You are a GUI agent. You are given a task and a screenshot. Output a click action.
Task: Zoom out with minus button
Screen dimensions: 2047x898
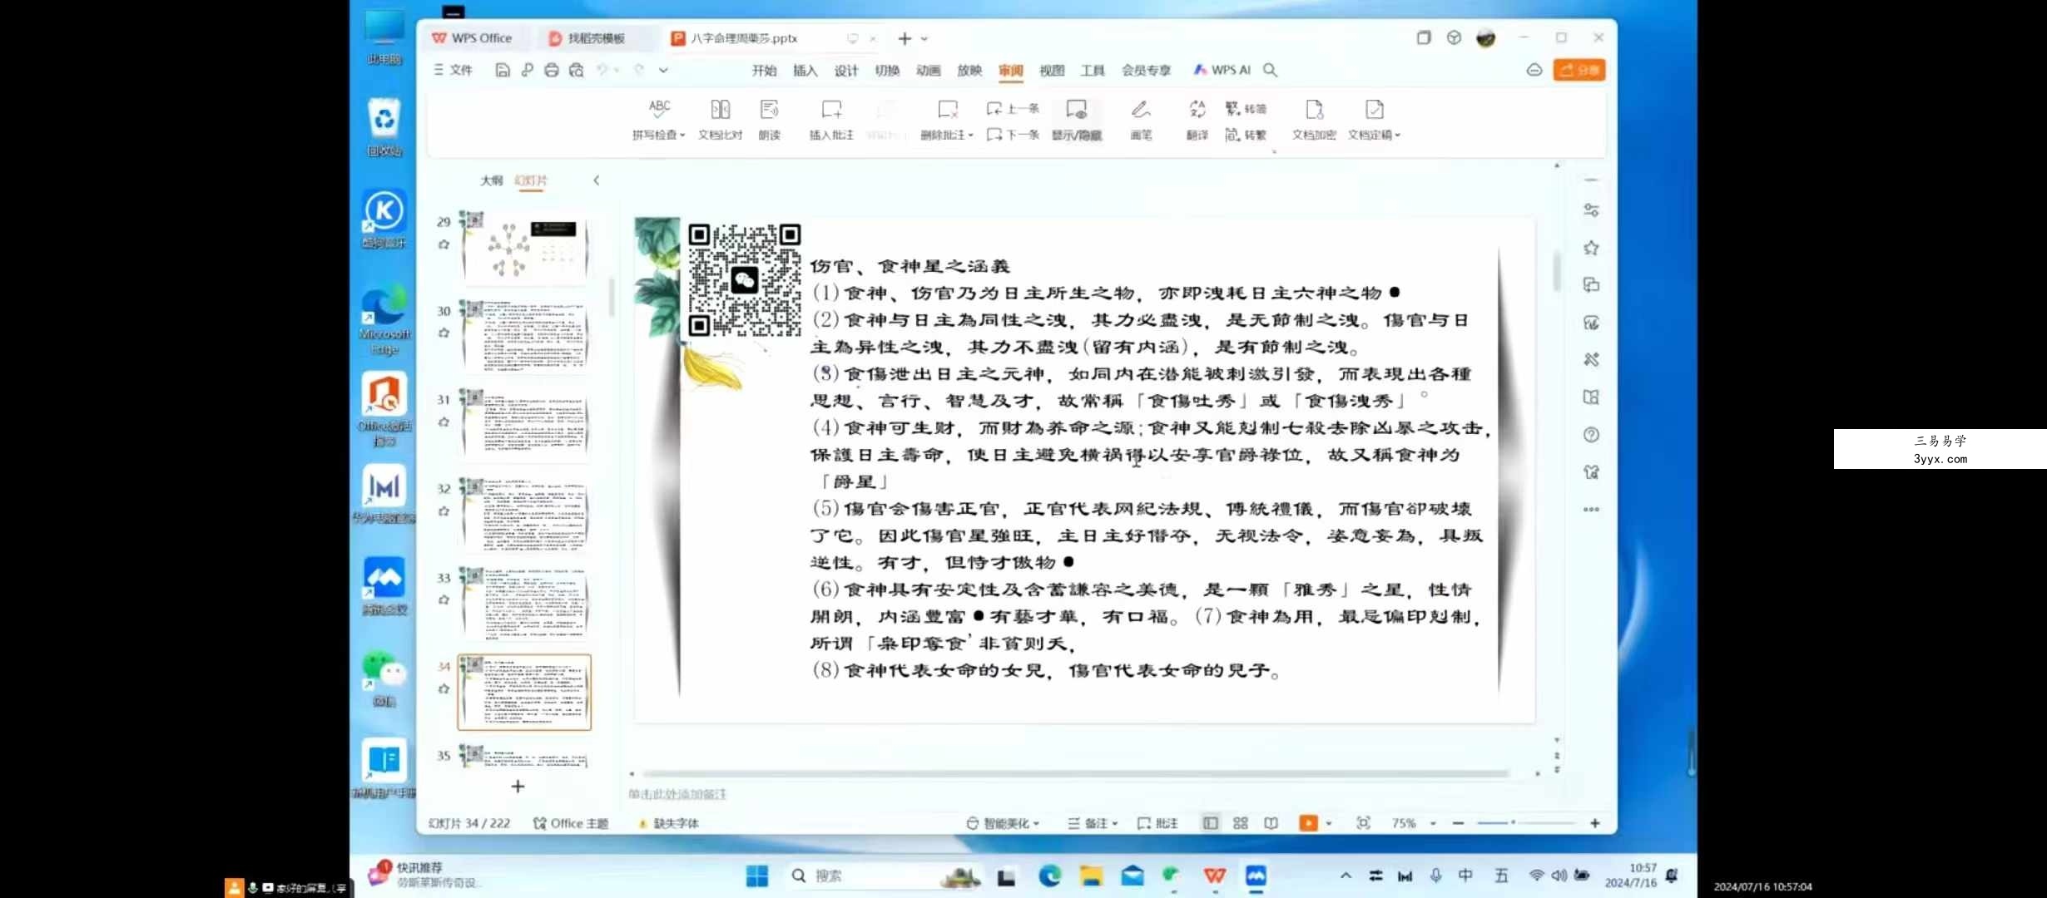click(1458, 823)
